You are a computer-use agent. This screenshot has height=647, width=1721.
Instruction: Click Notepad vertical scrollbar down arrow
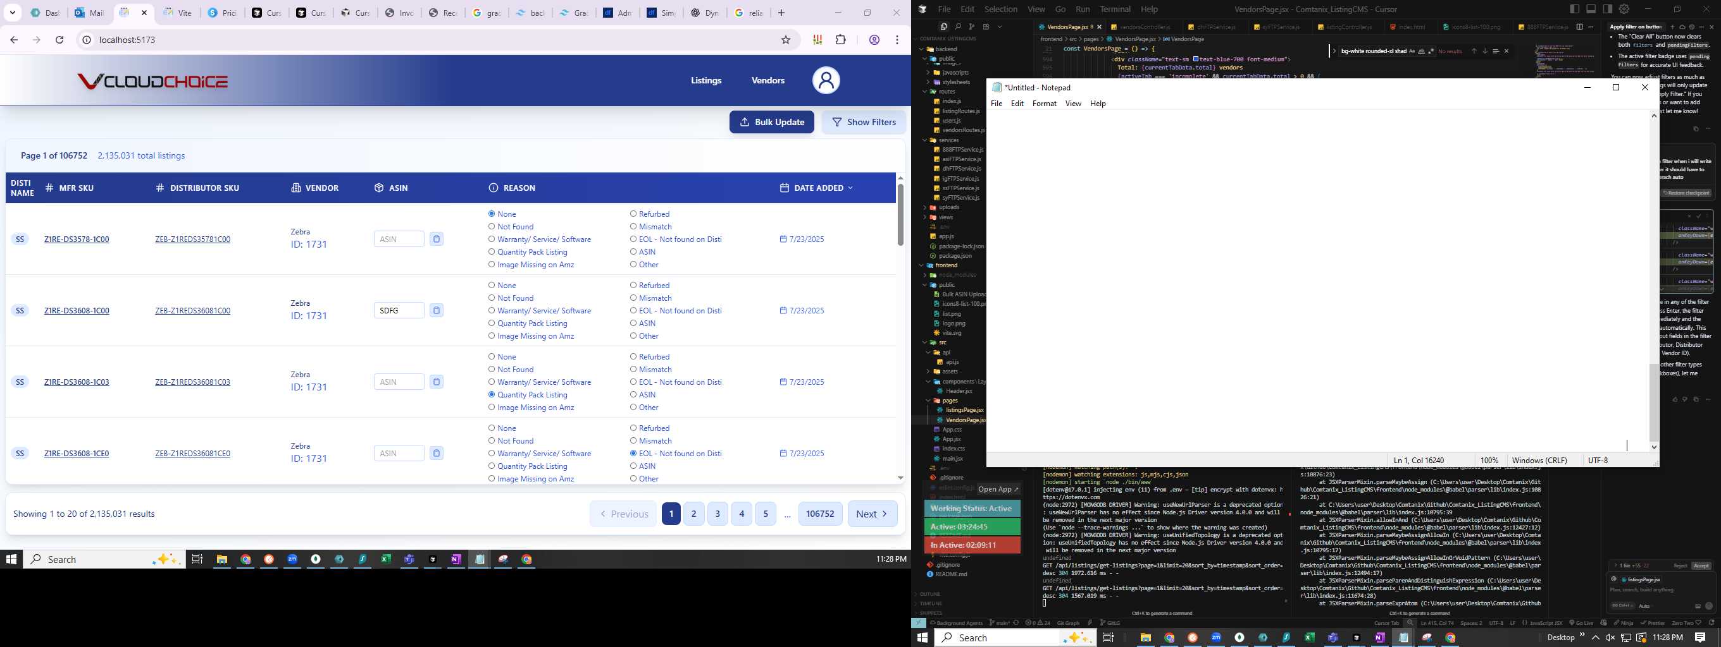(1653, 447)
